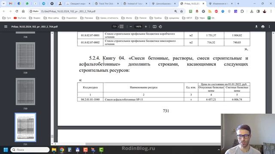The width and height of the screenshot is (275, 154).
Task: Toggle the browser side panel
Action: [258, 11]
